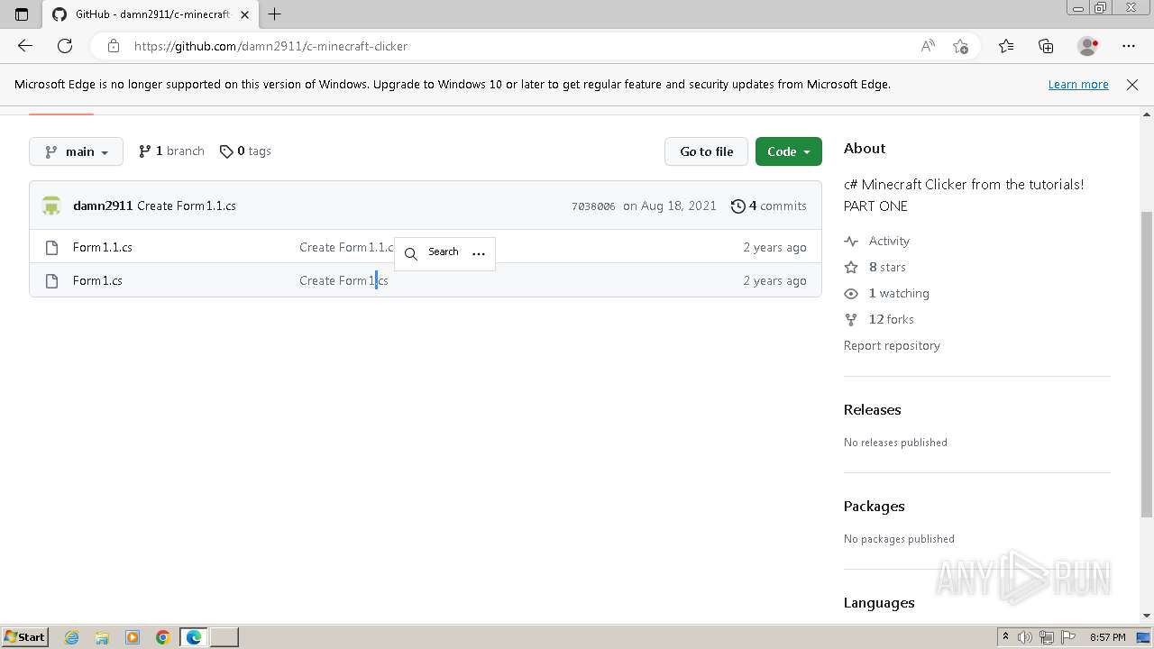View the 8 stars link
Viewport: 1154px width, 649px height.
tap(875, 267)
